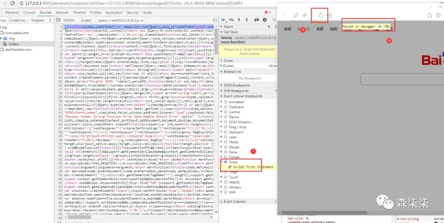The image size is (444, 223).
Task: Switch to the Network tab
Action: click(x=62, y=13)
